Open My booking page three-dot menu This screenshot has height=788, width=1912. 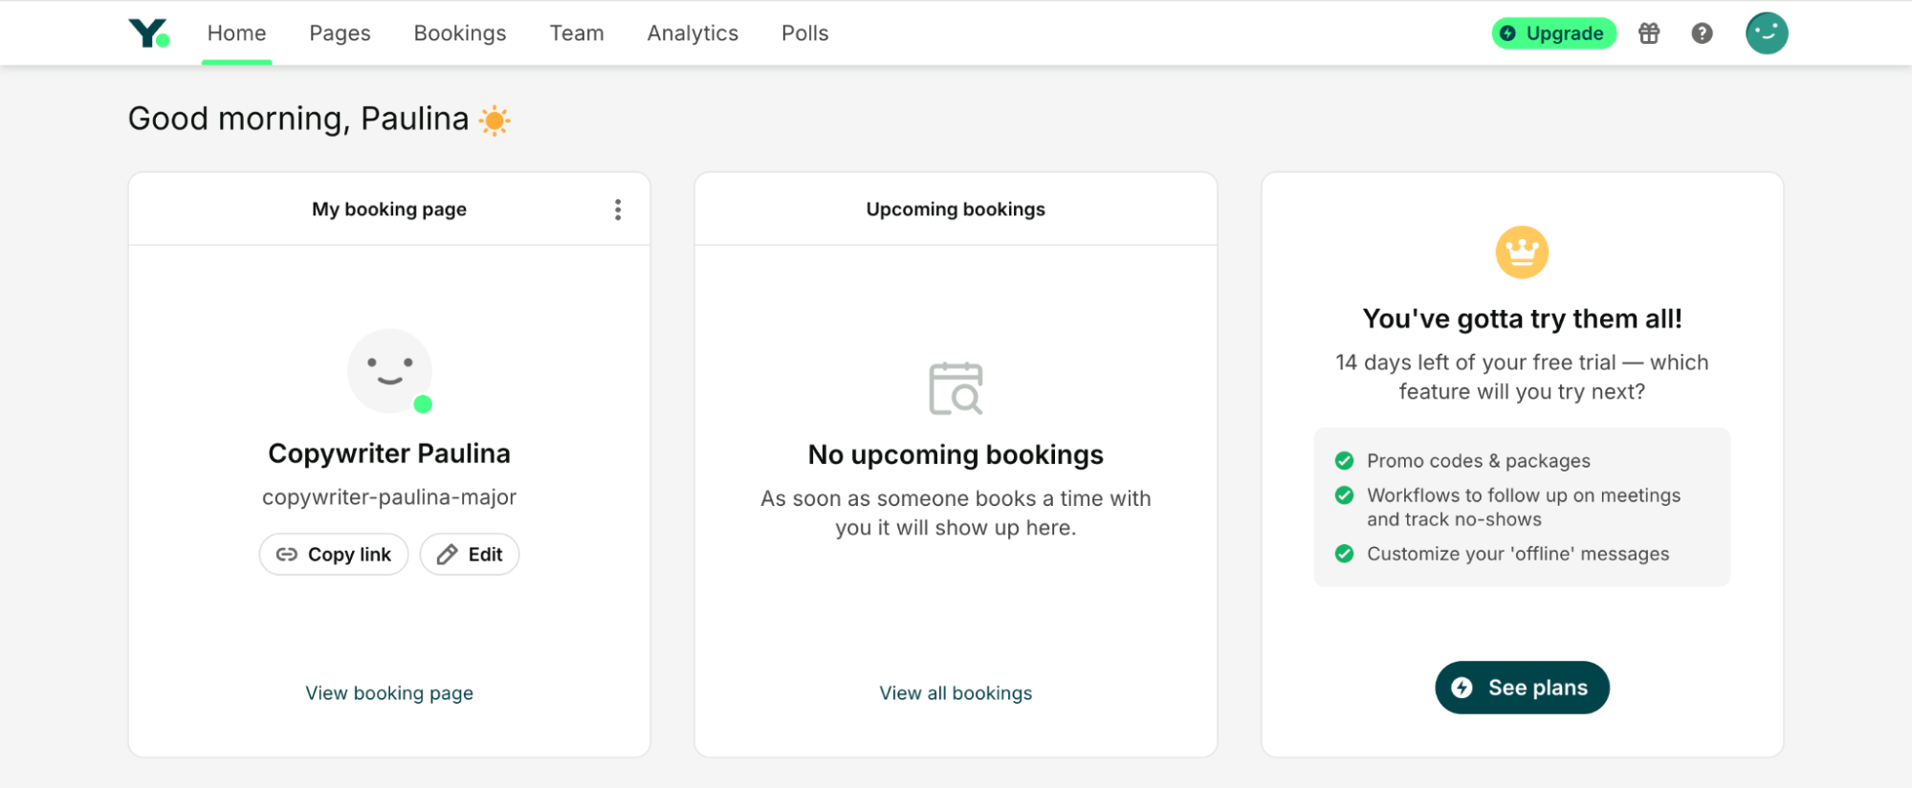pyautogui.click(x=618, y=209)
